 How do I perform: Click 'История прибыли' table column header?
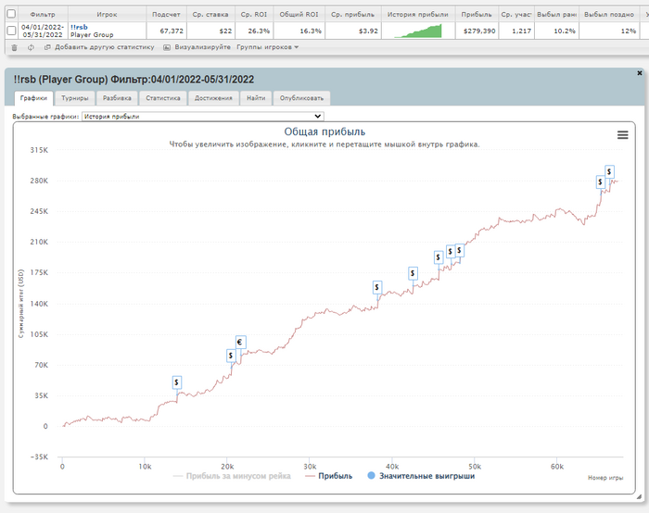417,15
